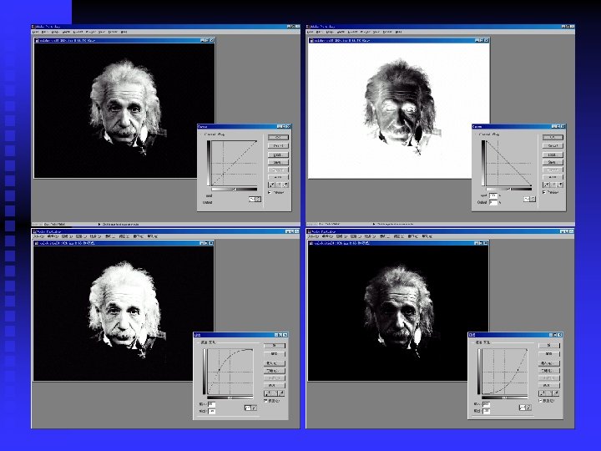This screenshot has width=601, height=451.
Task: Focus input value field in darkening Curves dialog
Action: coord(487,404)
